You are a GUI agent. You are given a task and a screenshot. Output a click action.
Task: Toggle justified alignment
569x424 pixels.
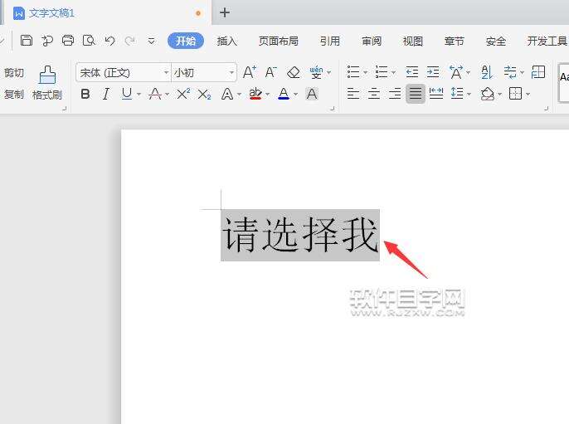pyautogui.click(x=416, y=94)
